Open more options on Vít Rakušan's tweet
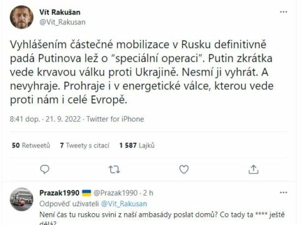 (x=284, y=12)
